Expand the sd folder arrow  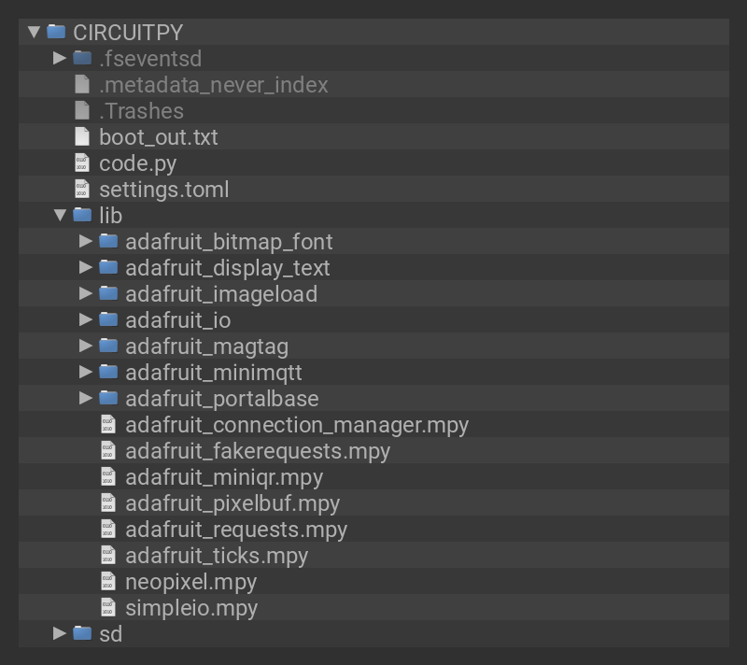[60, 633]
